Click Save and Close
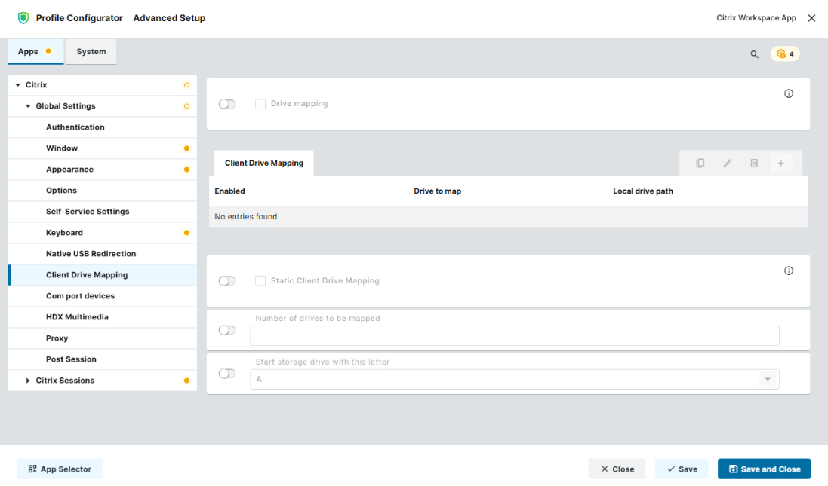This screenshot has height=486, width=828. (764, 469)
